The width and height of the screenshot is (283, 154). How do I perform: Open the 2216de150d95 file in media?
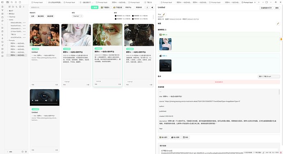point(16,31)
